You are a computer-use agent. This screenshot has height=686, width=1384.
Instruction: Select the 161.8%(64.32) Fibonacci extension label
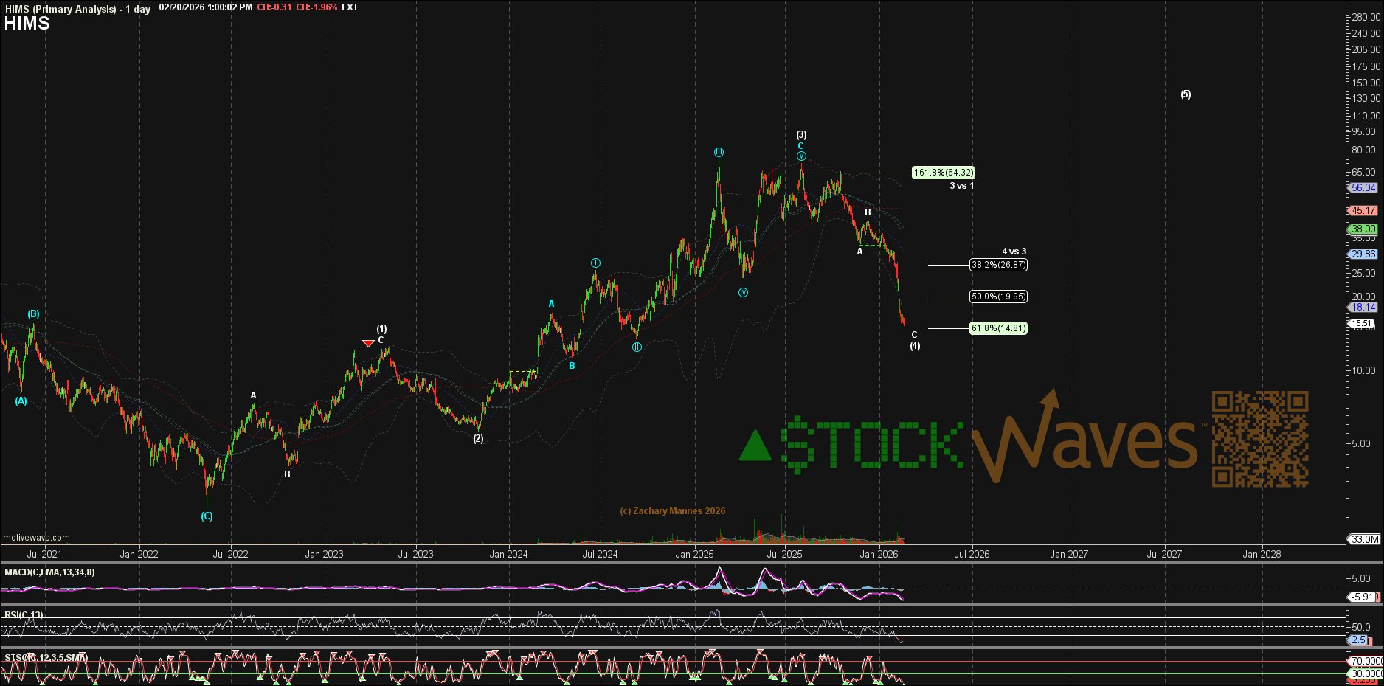pos(944,173)
